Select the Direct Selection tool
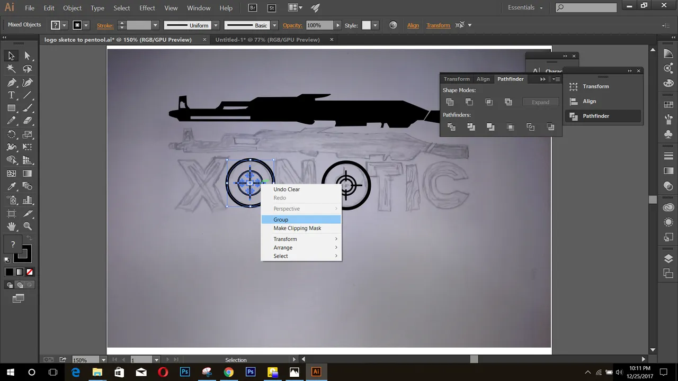This screenshot has height=381, width=678. pyautogui.click(x=28, y=56)
